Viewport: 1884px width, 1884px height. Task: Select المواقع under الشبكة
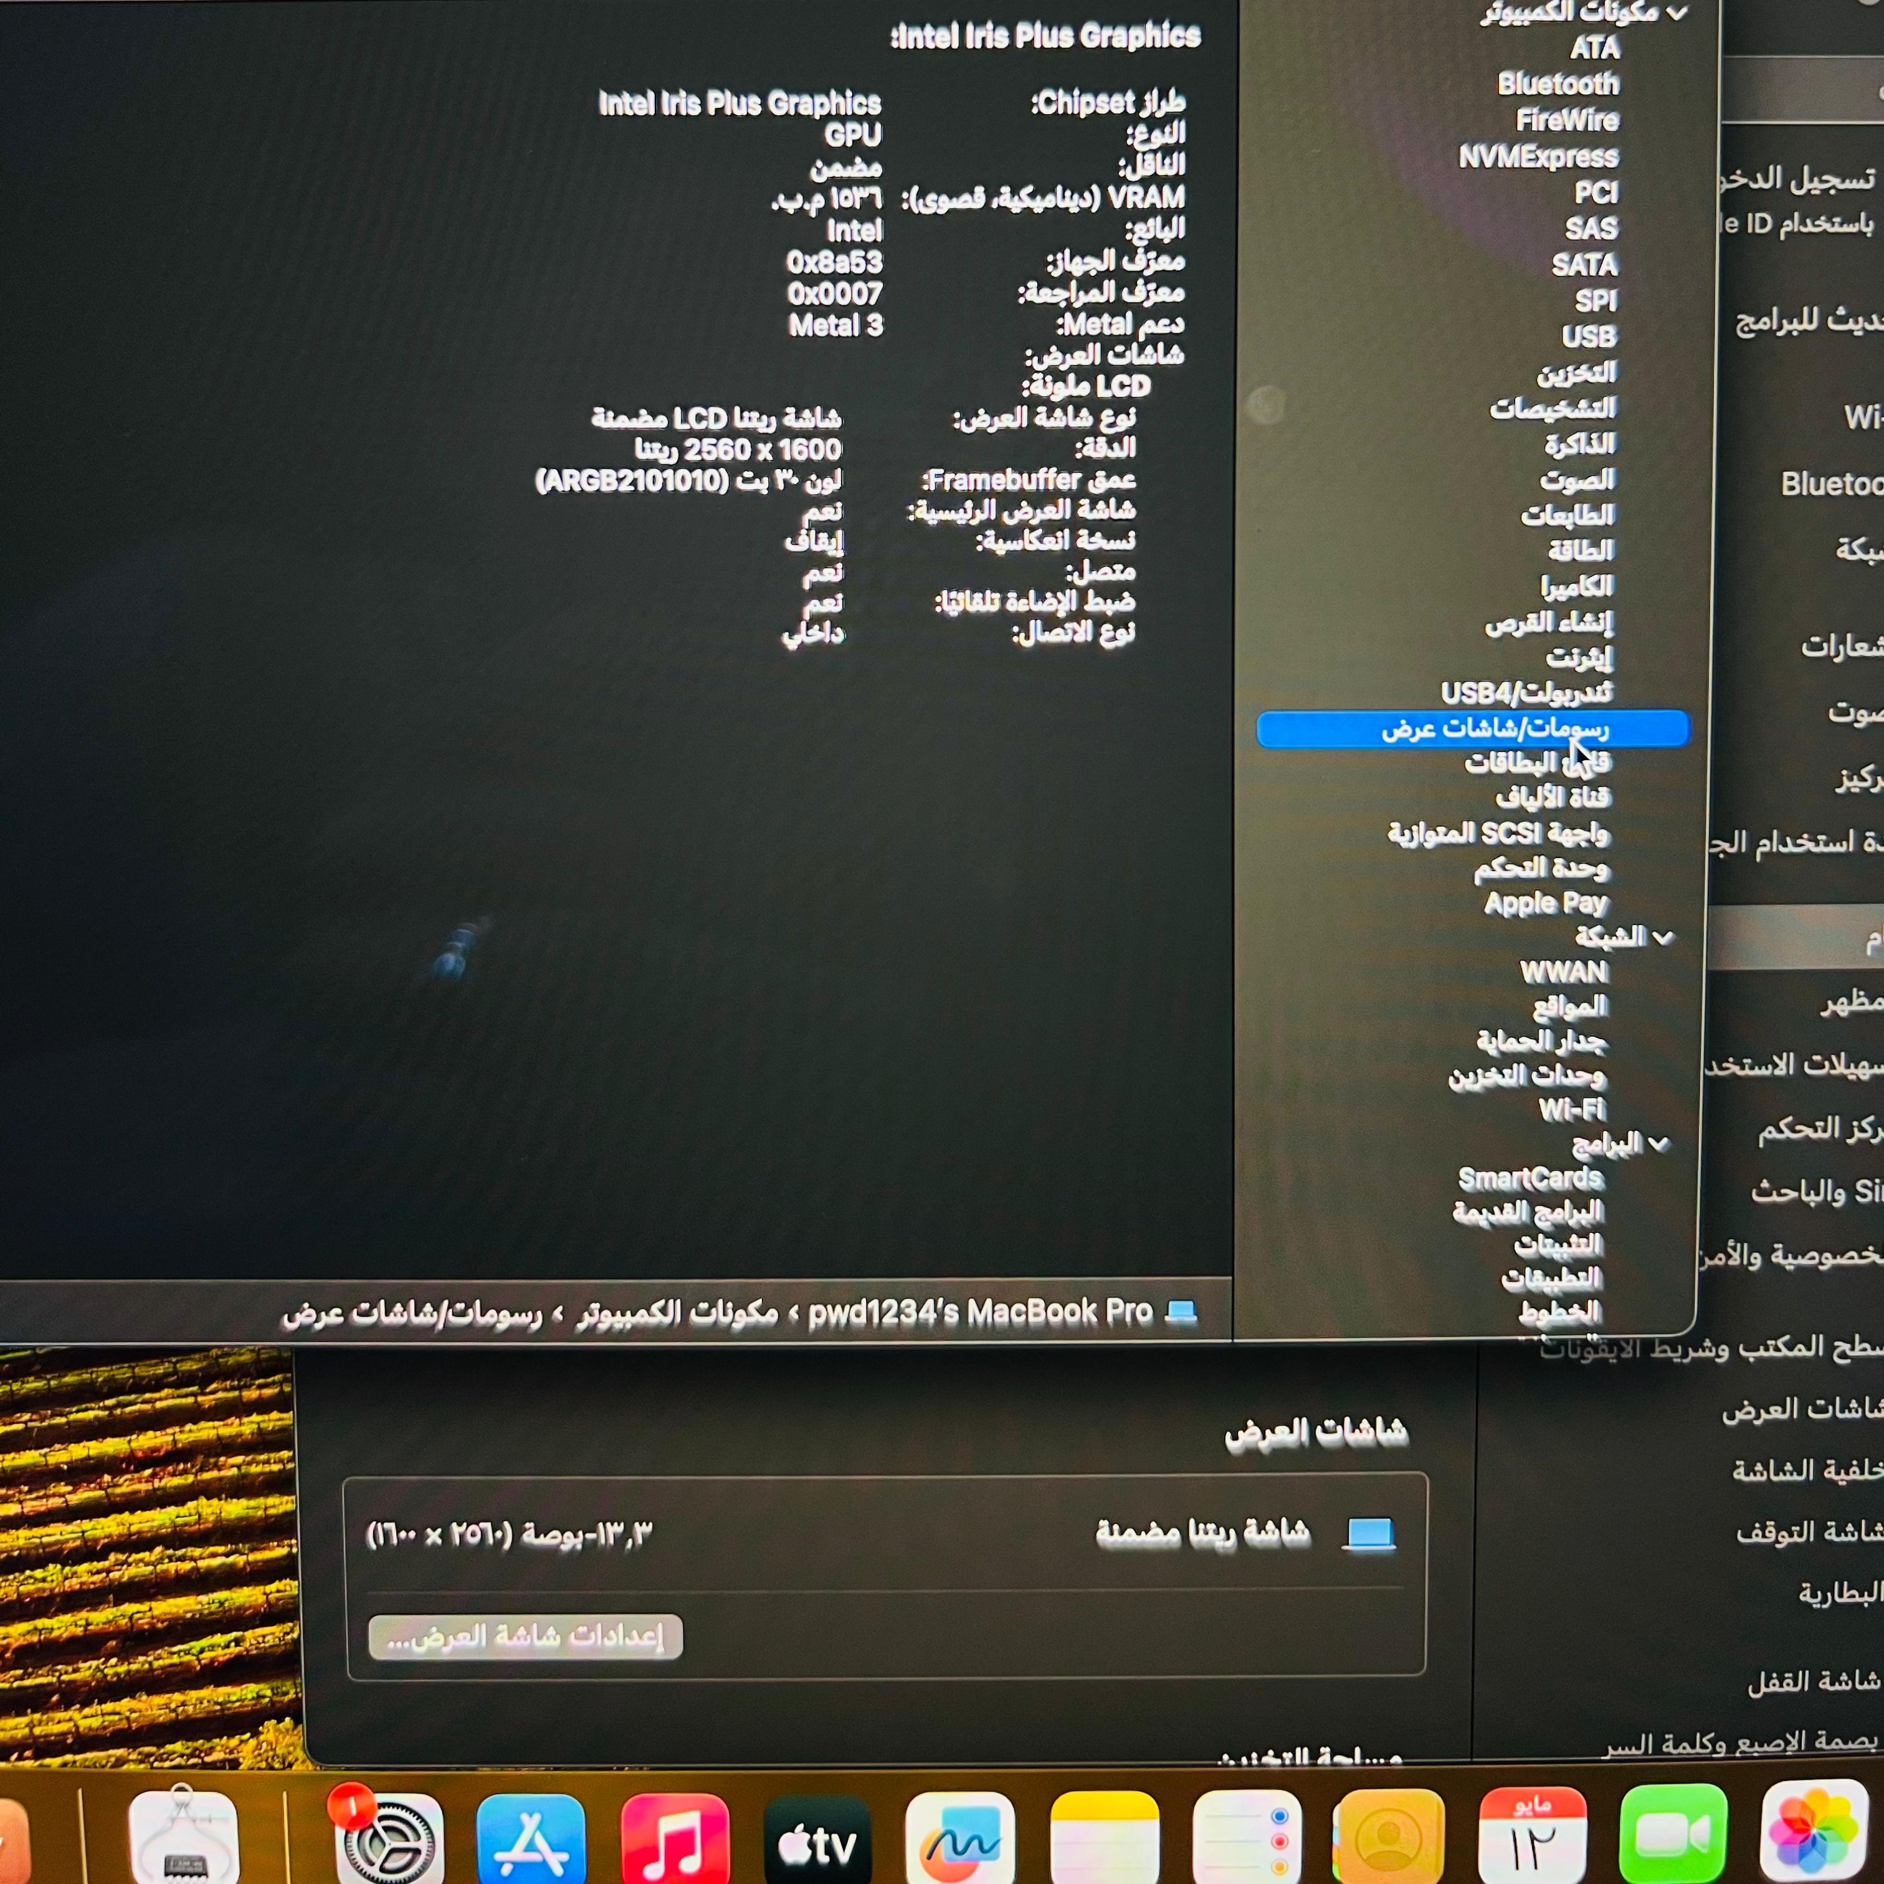pyautogui.click(x=1570, y=1006)
